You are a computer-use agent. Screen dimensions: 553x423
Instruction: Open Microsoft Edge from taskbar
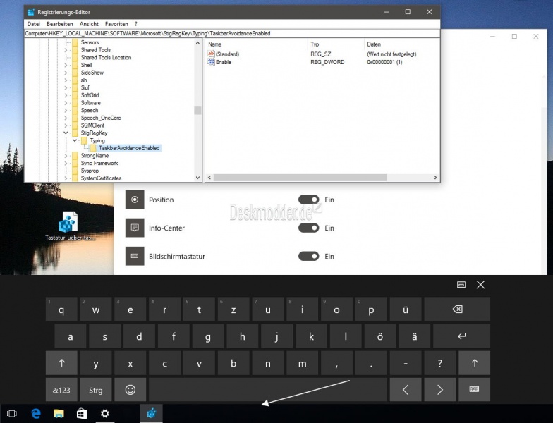35,413
